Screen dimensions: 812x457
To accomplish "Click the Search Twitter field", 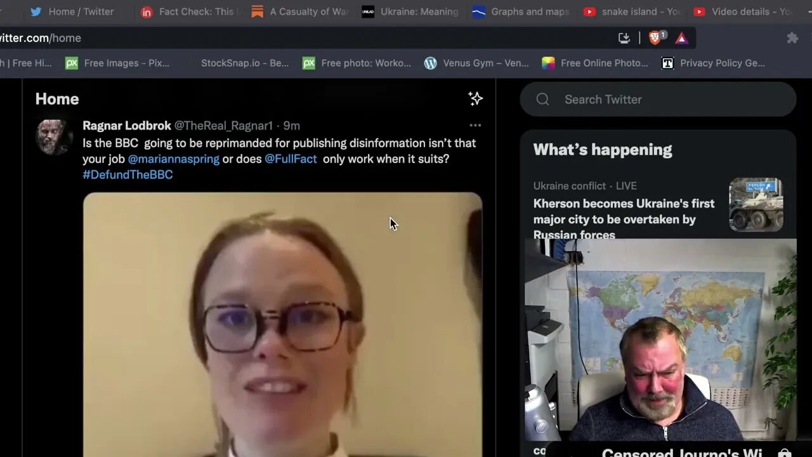I will [658, 99].
